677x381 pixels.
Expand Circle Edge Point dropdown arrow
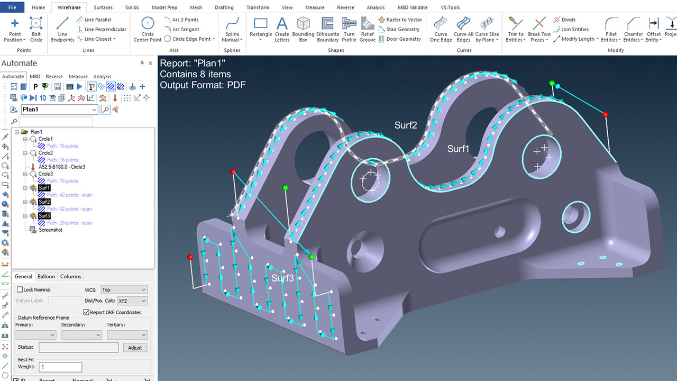(x=214, y=39)
